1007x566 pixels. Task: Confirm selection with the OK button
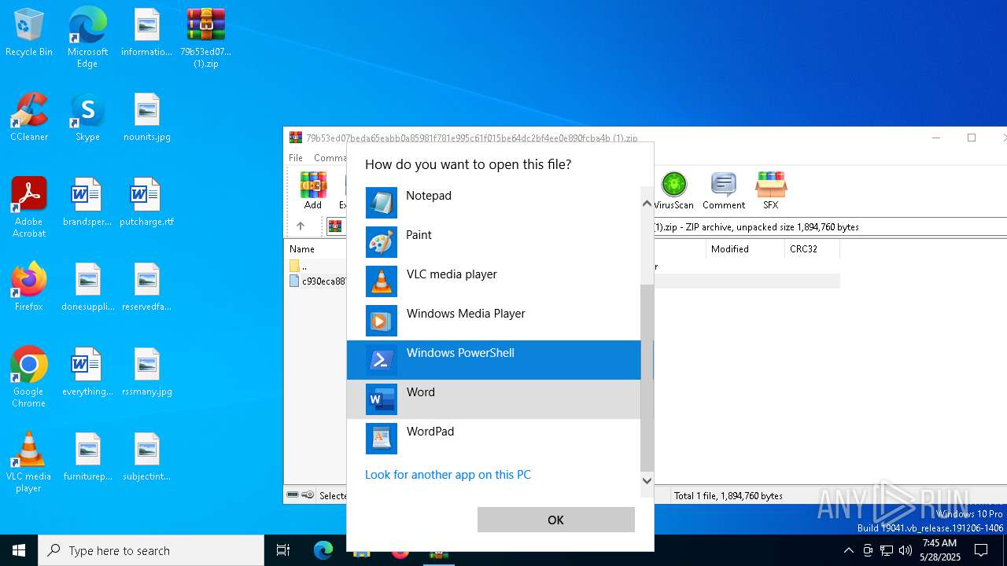[x=555, y=520]
